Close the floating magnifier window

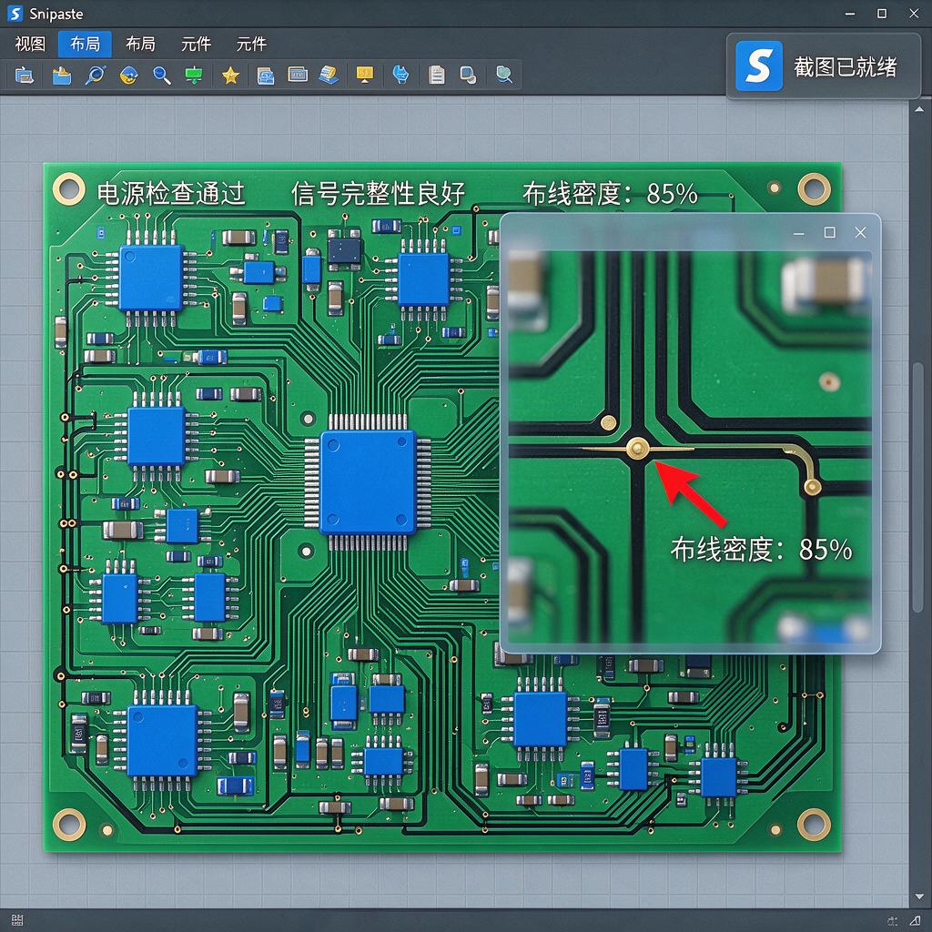[860, 232]
